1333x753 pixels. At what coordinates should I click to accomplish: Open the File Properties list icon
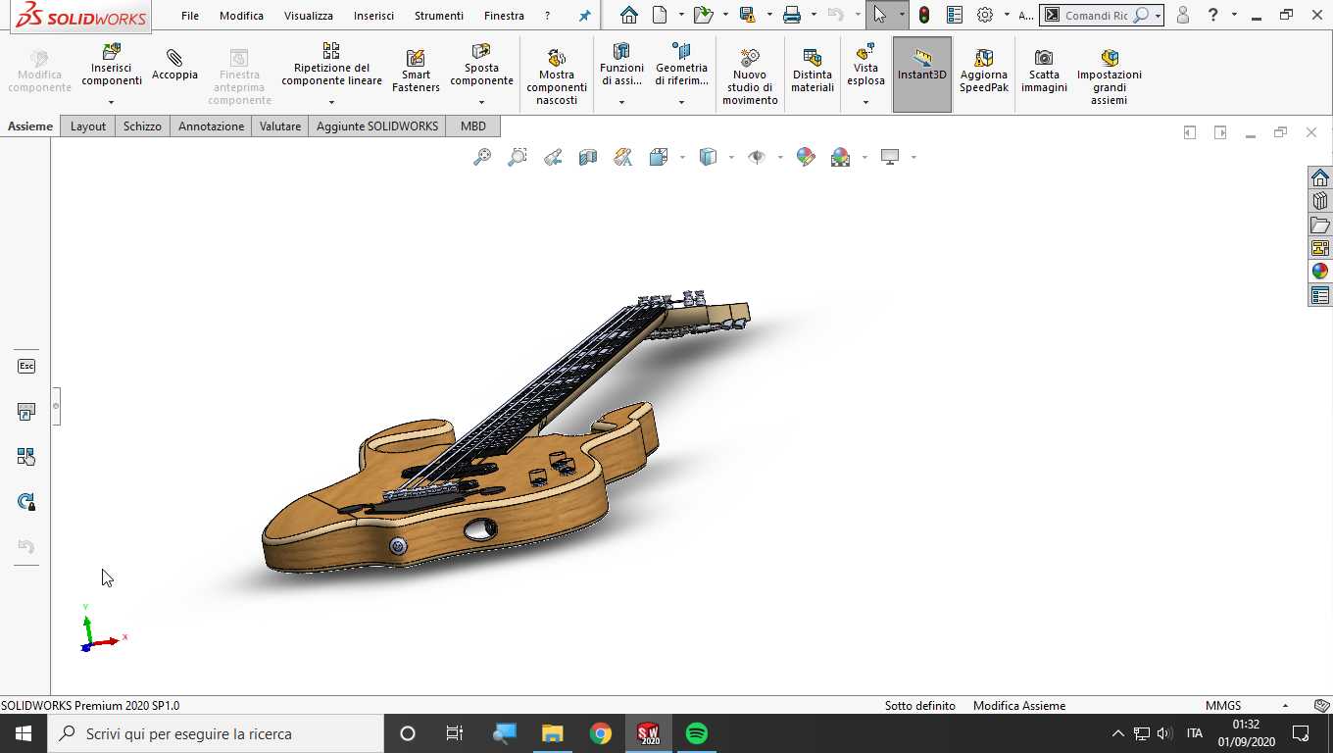(955, 15)
